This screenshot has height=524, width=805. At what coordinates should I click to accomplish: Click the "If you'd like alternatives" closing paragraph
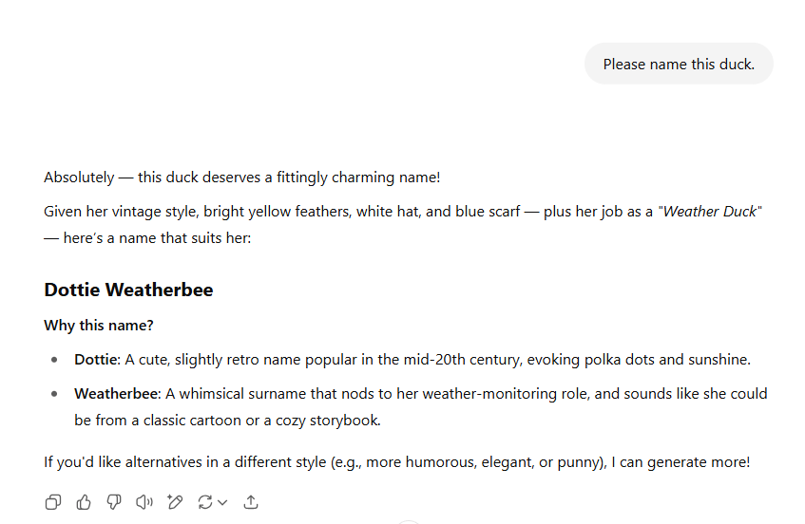pyautogui.click(x=396, y=462)
